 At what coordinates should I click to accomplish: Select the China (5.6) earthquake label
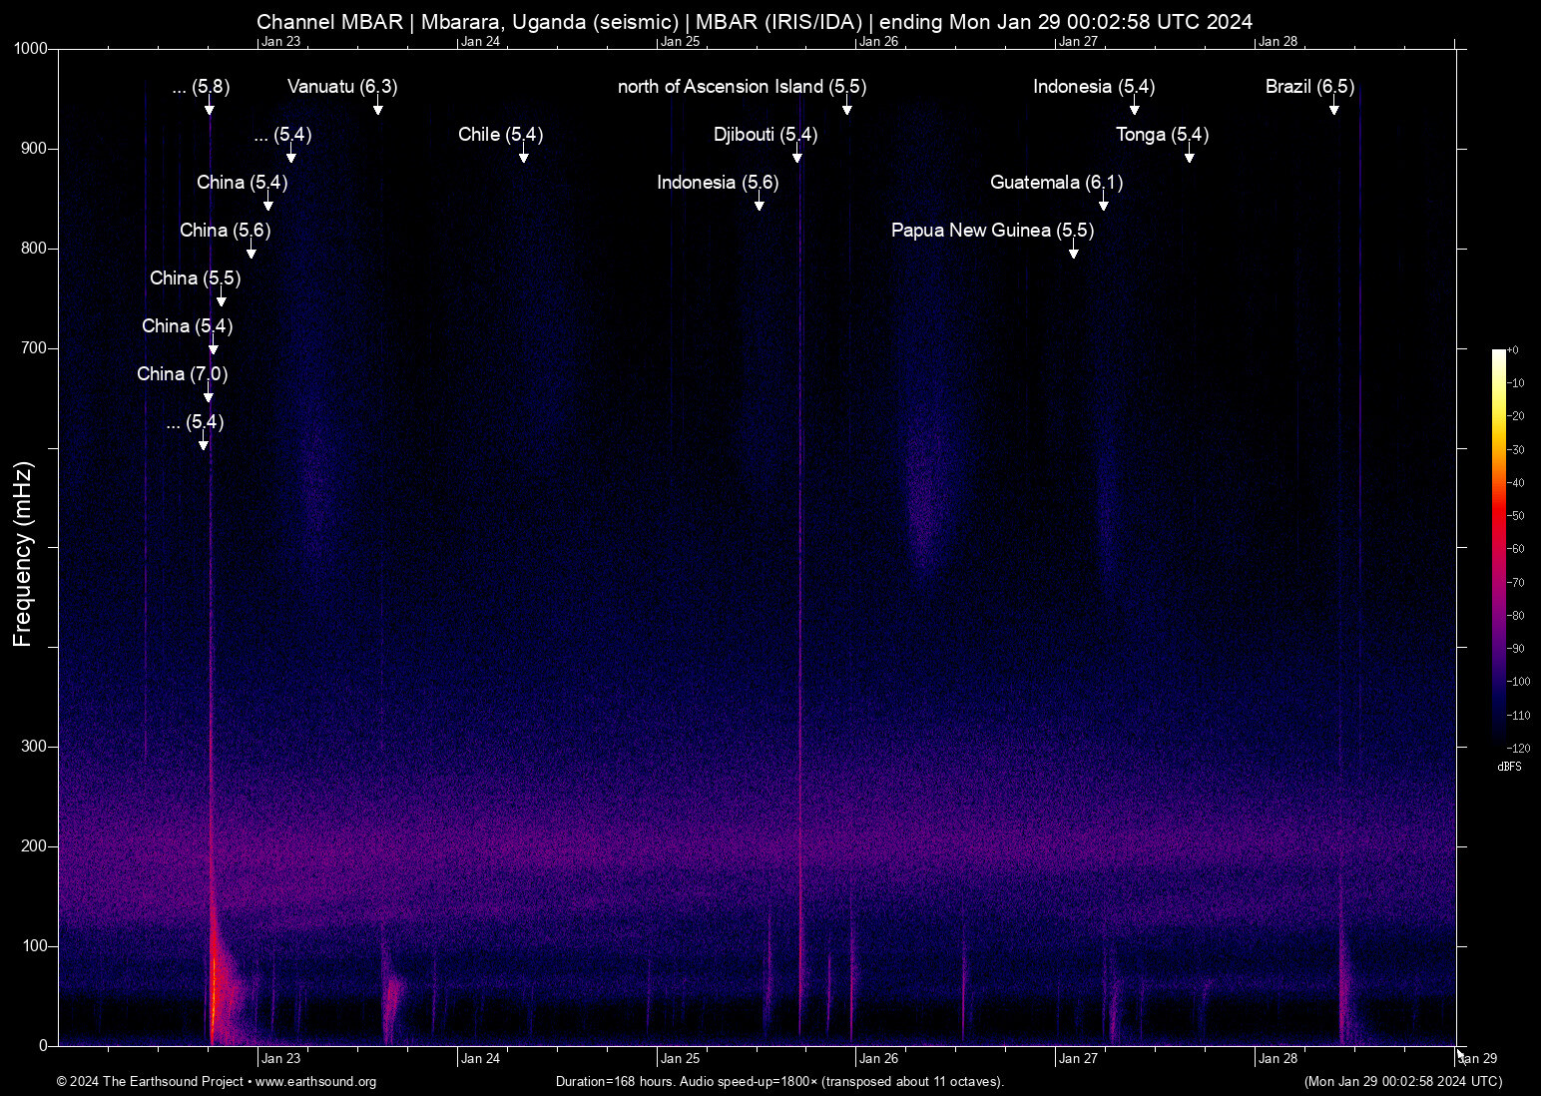[x=225, y=231]
